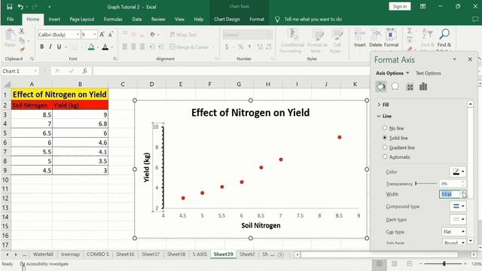Click the new sheet plus icon
Screen dimensions: 482x271
click(x=281, y=254)
